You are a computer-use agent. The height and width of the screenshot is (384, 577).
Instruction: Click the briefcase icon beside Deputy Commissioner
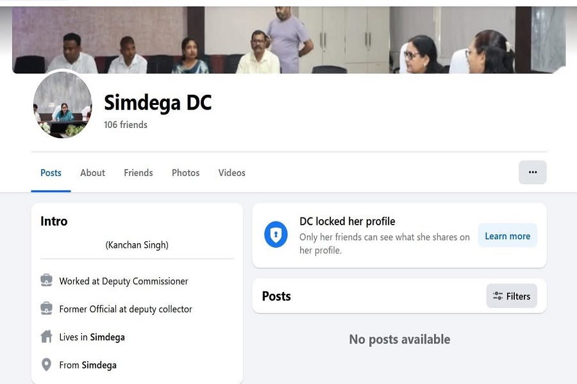(x=46, y=280)
